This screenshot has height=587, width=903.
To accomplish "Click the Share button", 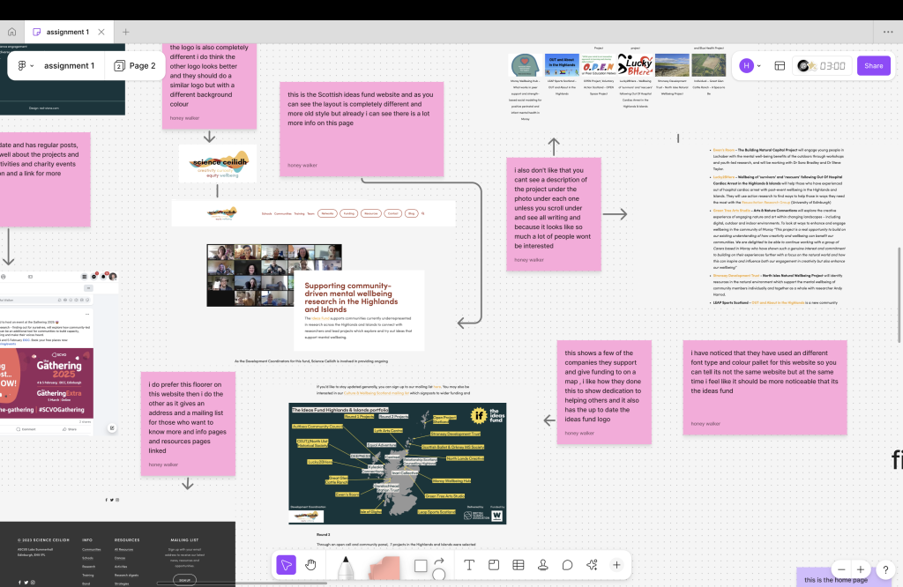I will (x=873, y=65).
